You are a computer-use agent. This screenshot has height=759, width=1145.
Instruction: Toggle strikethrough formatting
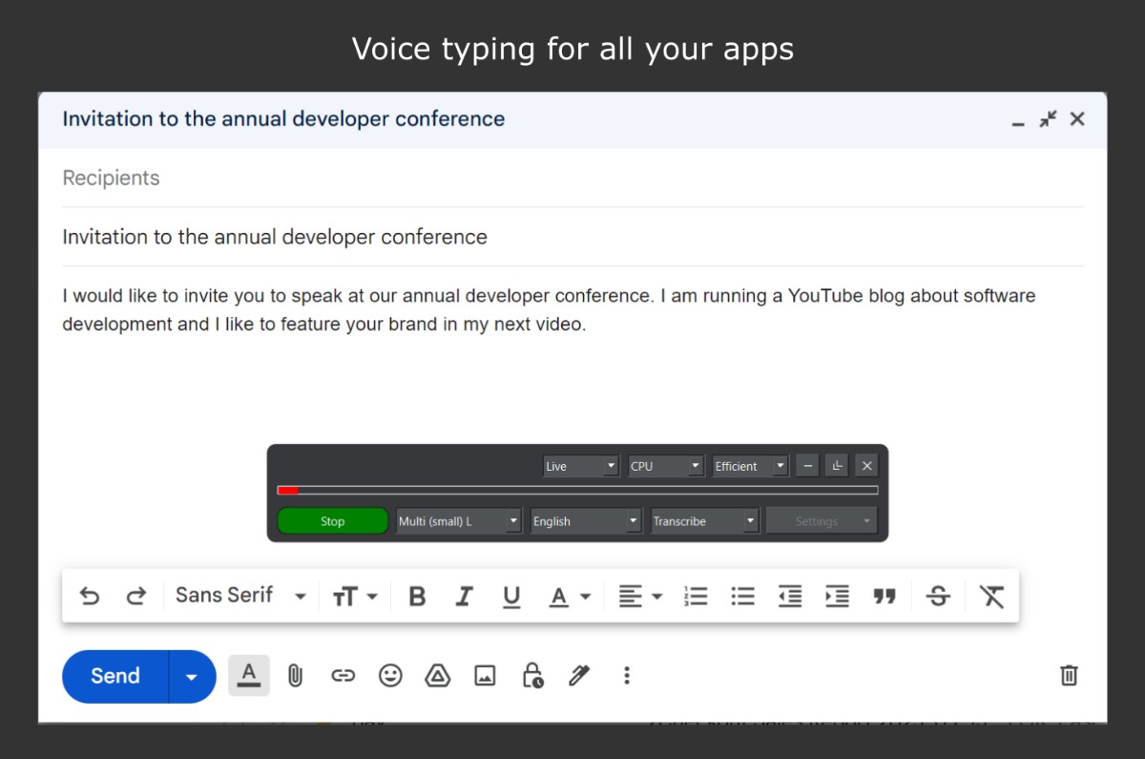(938, 597)
